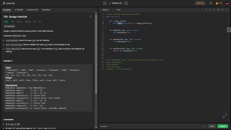Click the scroll down arrow of description panel
This screenshot has width=231, height=130.
[96, 127]
